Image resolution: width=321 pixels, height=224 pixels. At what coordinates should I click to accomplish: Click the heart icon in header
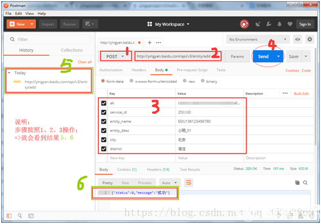(290, 24)
